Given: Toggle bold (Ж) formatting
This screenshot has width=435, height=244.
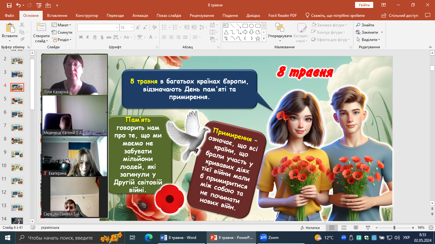Looking at the screenshot, I should tap(81, 37).
